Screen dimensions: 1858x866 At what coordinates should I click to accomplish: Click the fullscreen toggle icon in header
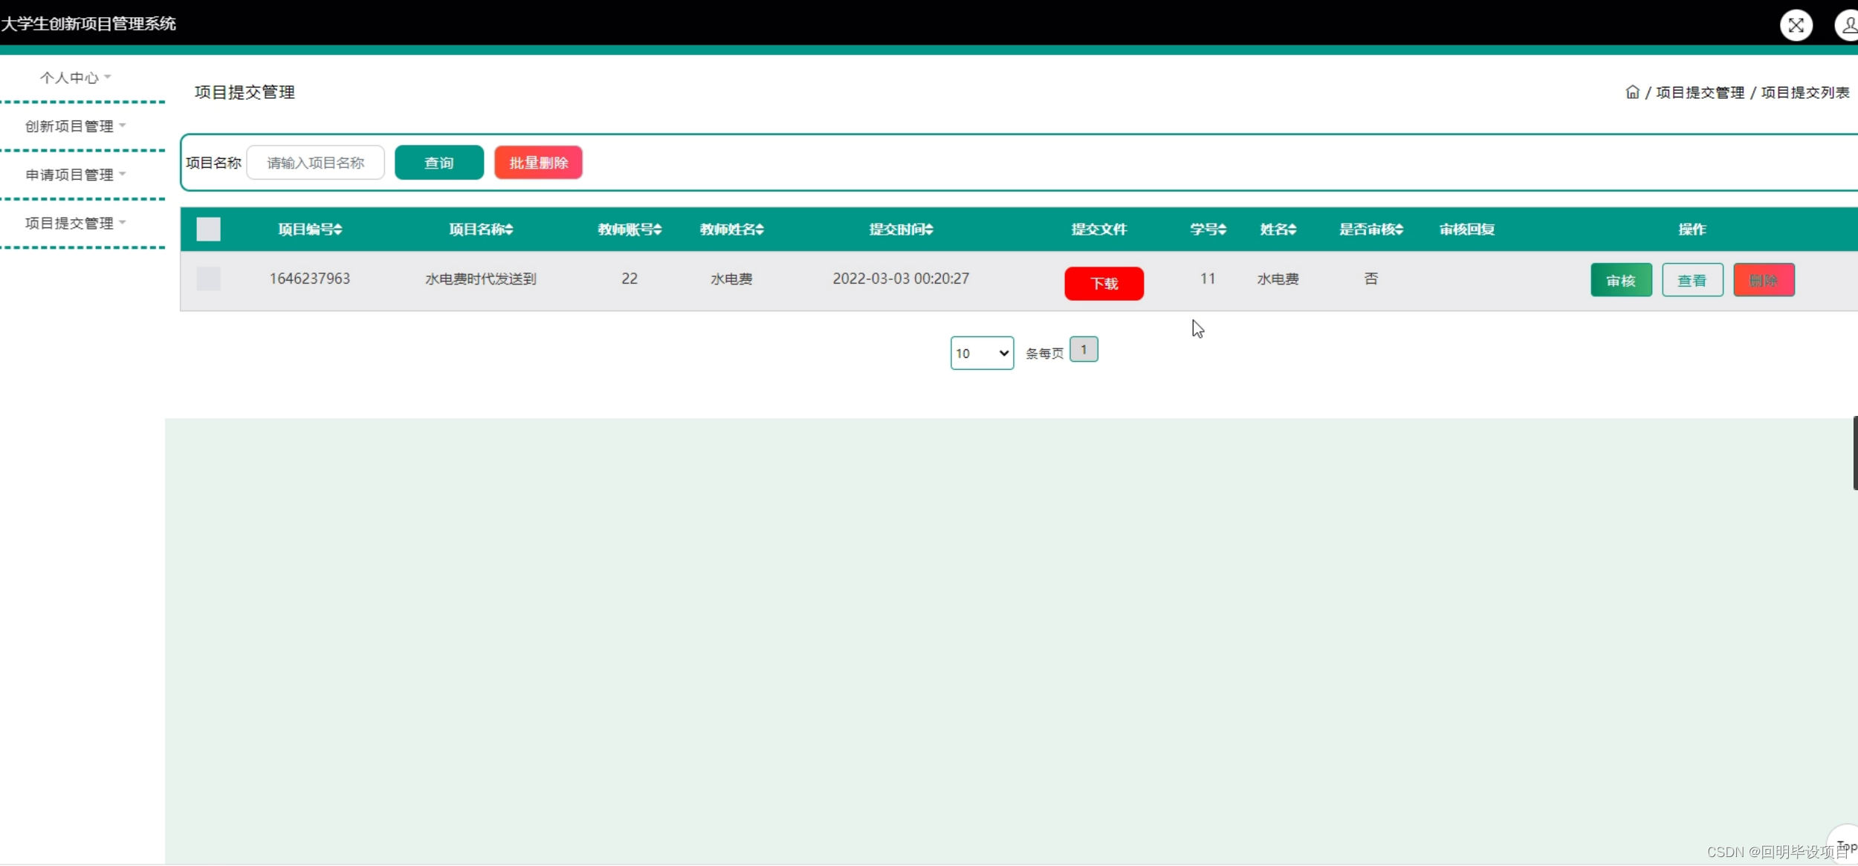pos(1796,25)
